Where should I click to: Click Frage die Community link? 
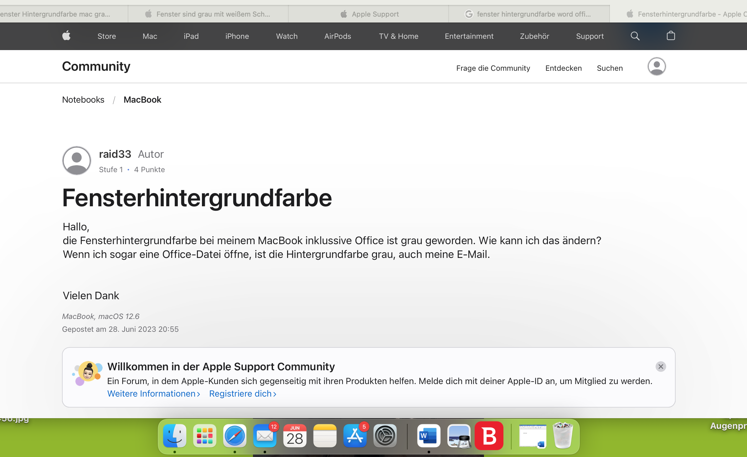493,68
